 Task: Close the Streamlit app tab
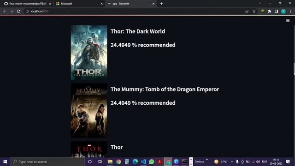pyautogui.click(x=153, y=4)
